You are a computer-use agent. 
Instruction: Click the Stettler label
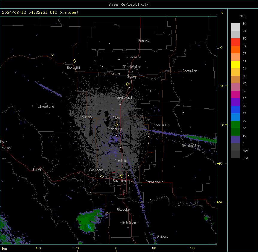189,71
